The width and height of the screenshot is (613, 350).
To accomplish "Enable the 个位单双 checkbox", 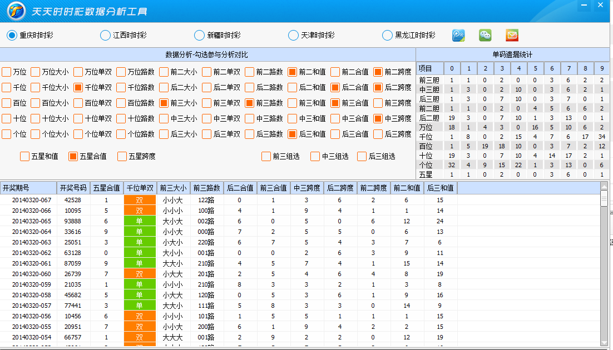I will [x=80, y=133].
